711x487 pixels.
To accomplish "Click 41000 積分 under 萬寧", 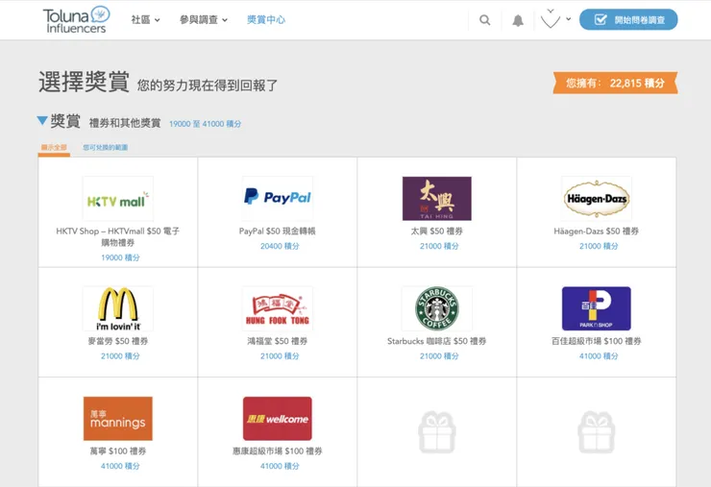I will (x=120, y=466).
